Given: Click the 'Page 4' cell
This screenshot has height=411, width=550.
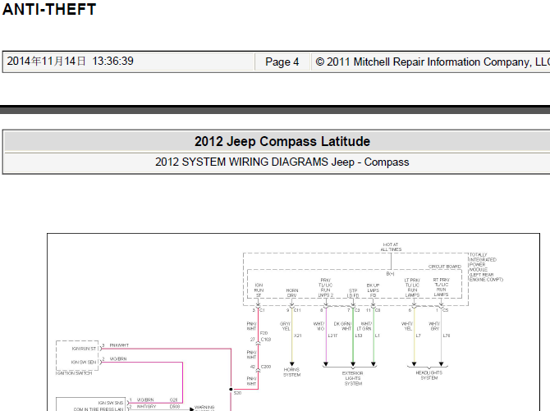Looking at the screenshot, I should click(x=282, y=62).
